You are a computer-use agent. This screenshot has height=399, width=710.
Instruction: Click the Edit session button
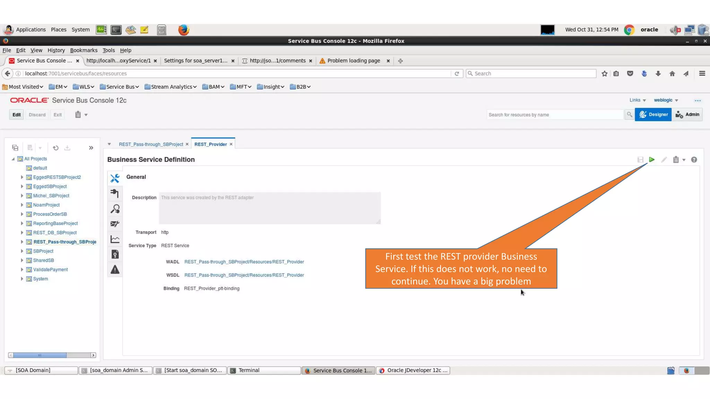coord(17,115)
